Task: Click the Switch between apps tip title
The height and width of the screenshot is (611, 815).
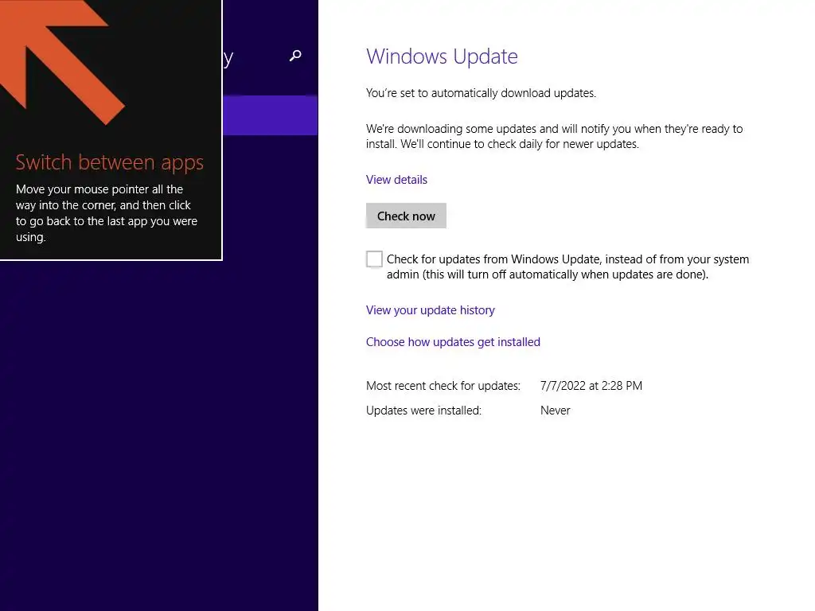Action: (110, 162)
